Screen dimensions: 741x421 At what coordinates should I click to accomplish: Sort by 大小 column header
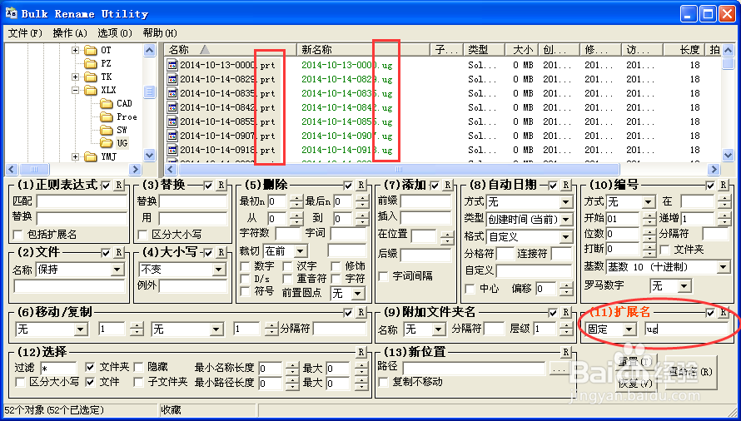522,50
